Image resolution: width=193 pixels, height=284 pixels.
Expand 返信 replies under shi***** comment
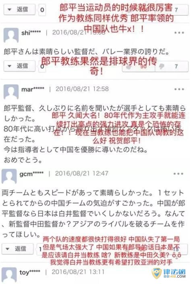click(19, 66)
